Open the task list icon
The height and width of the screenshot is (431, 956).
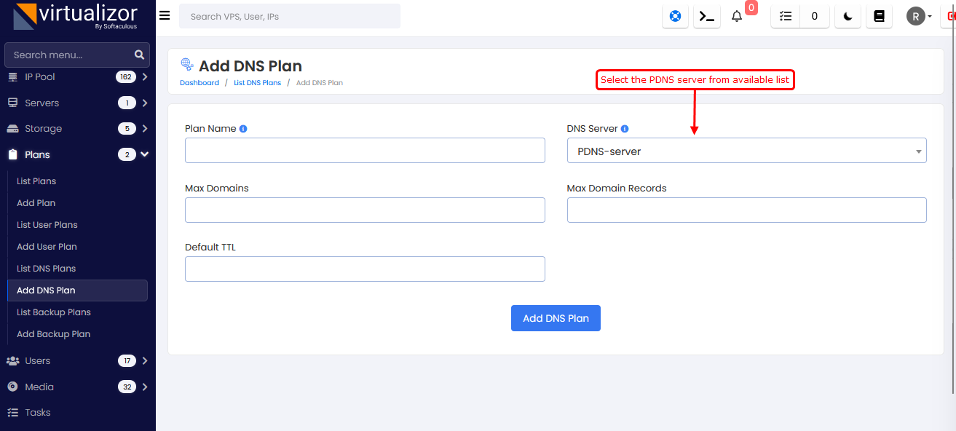coord(786,16)
